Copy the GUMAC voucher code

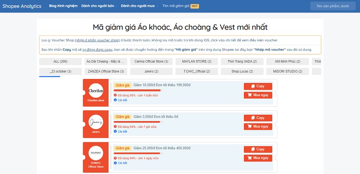(258, 149)
